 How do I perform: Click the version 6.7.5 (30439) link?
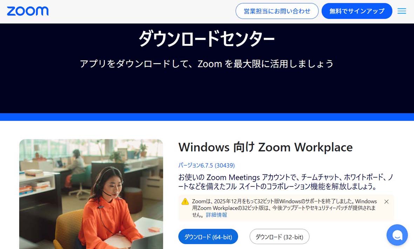206,165
